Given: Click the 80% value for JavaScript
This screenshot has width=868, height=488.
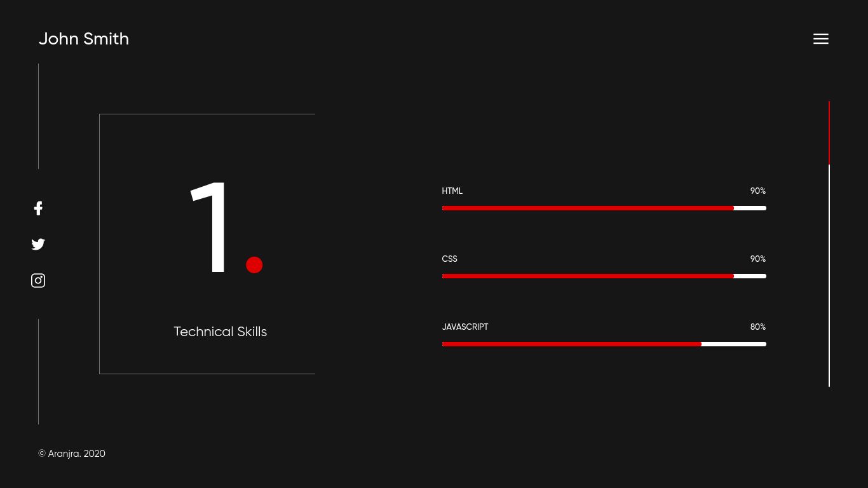Looking at the screenshot, I should pyautogui.click(x=757, y=327).
